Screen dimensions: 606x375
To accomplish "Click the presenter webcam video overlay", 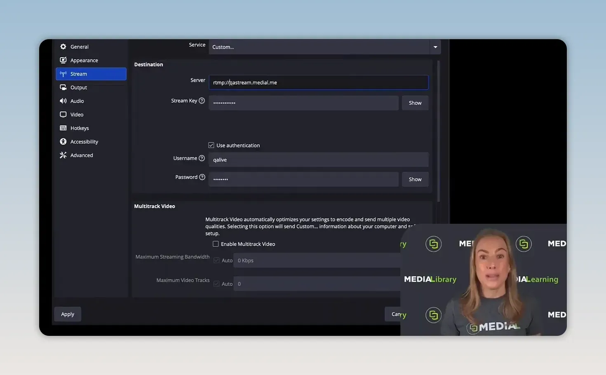I will pos(484,280).
